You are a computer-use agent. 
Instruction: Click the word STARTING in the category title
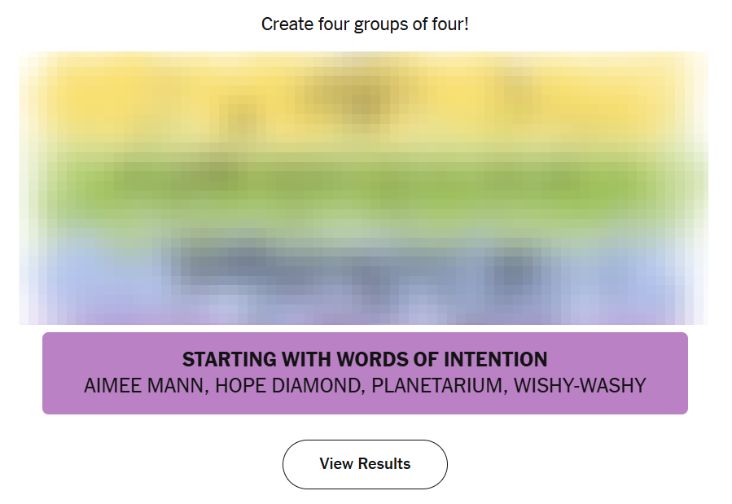(x=230, y=359)
